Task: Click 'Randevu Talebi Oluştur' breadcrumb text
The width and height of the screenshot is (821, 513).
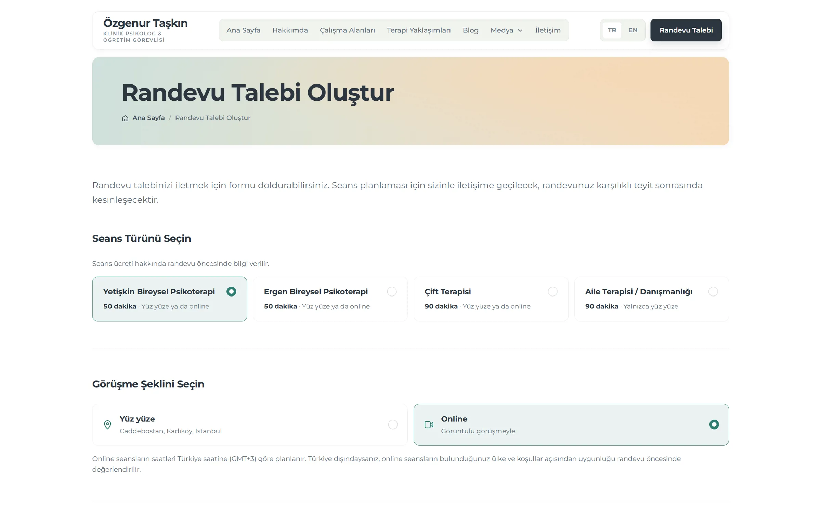Action: coord(213,118)
